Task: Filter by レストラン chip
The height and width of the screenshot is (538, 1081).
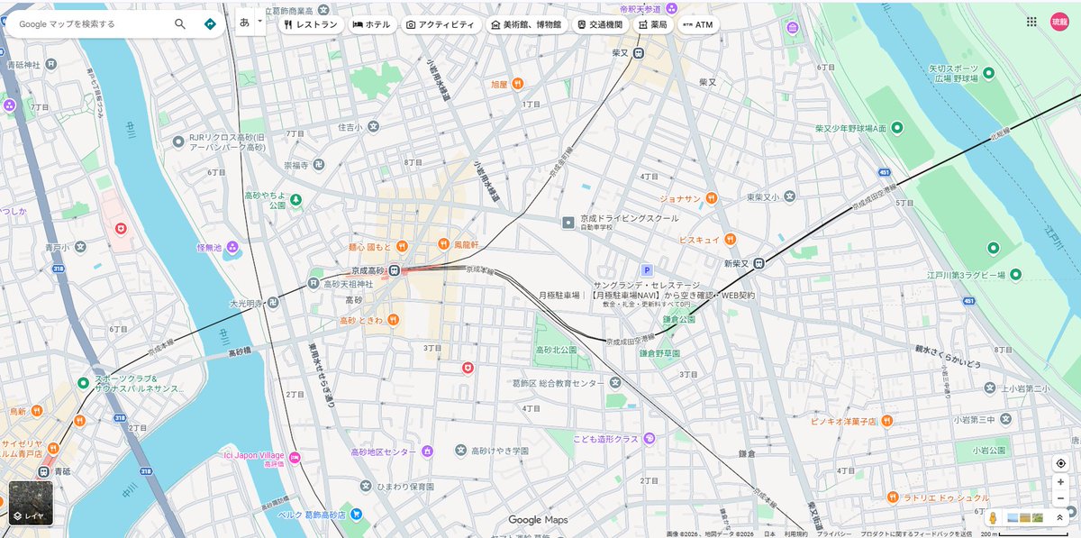Action: (311, 24)
